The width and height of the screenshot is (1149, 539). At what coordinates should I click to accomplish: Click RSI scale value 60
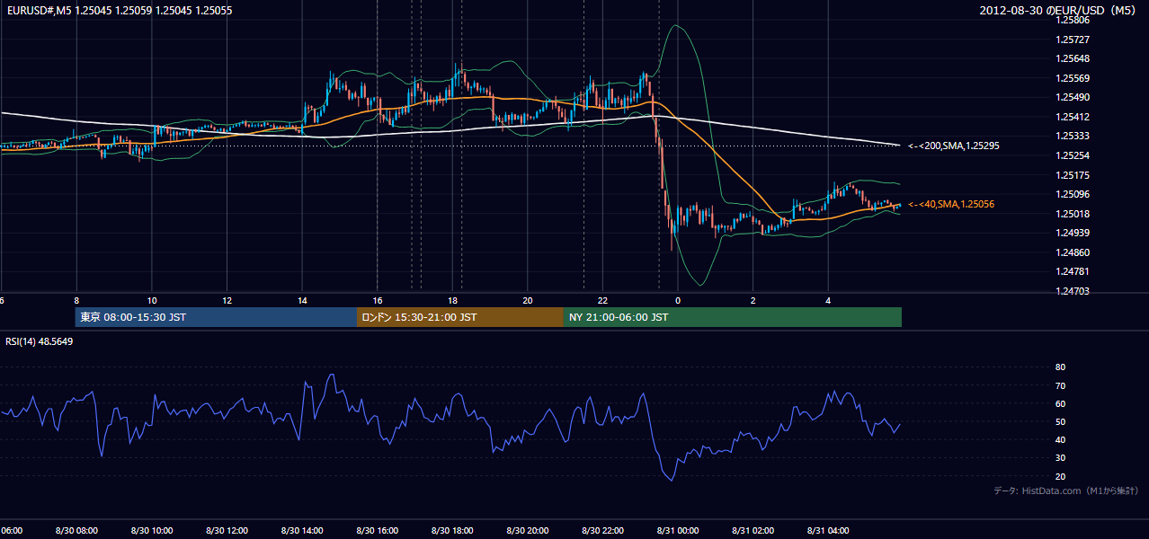[1060, 403]
